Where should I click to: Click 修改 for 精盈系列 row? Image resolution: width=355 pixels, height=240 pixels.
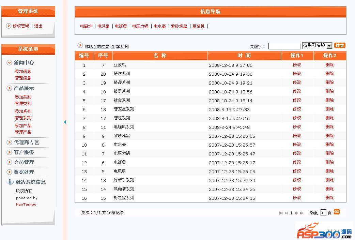coord(297,91)
